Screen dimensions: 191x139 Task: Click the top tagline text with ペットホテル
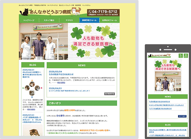54,5
